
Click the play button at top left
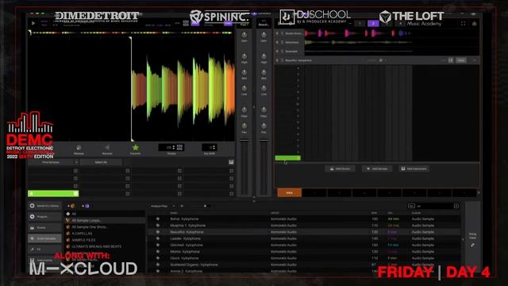[x=33, y=23]
